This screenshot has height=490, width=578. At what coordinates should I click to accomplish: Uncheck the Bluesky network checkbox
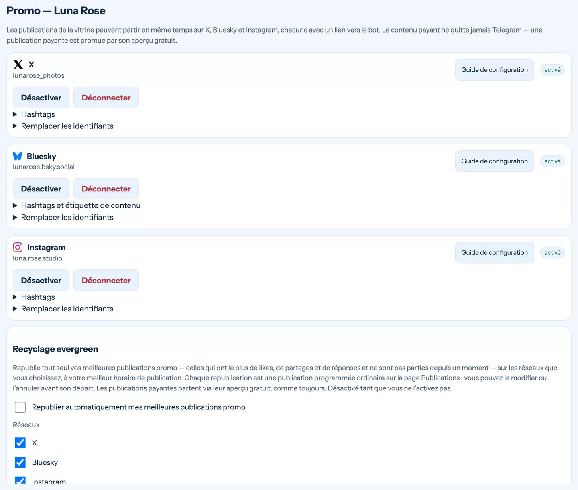[x=20, y=462]
